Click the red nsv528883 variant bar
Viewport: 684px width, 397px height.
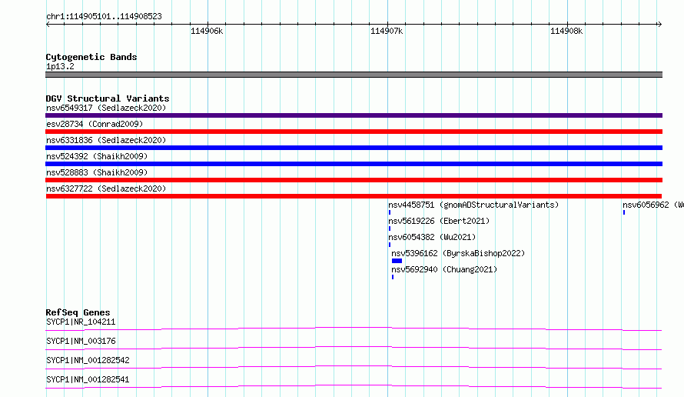tap(354, 180)
